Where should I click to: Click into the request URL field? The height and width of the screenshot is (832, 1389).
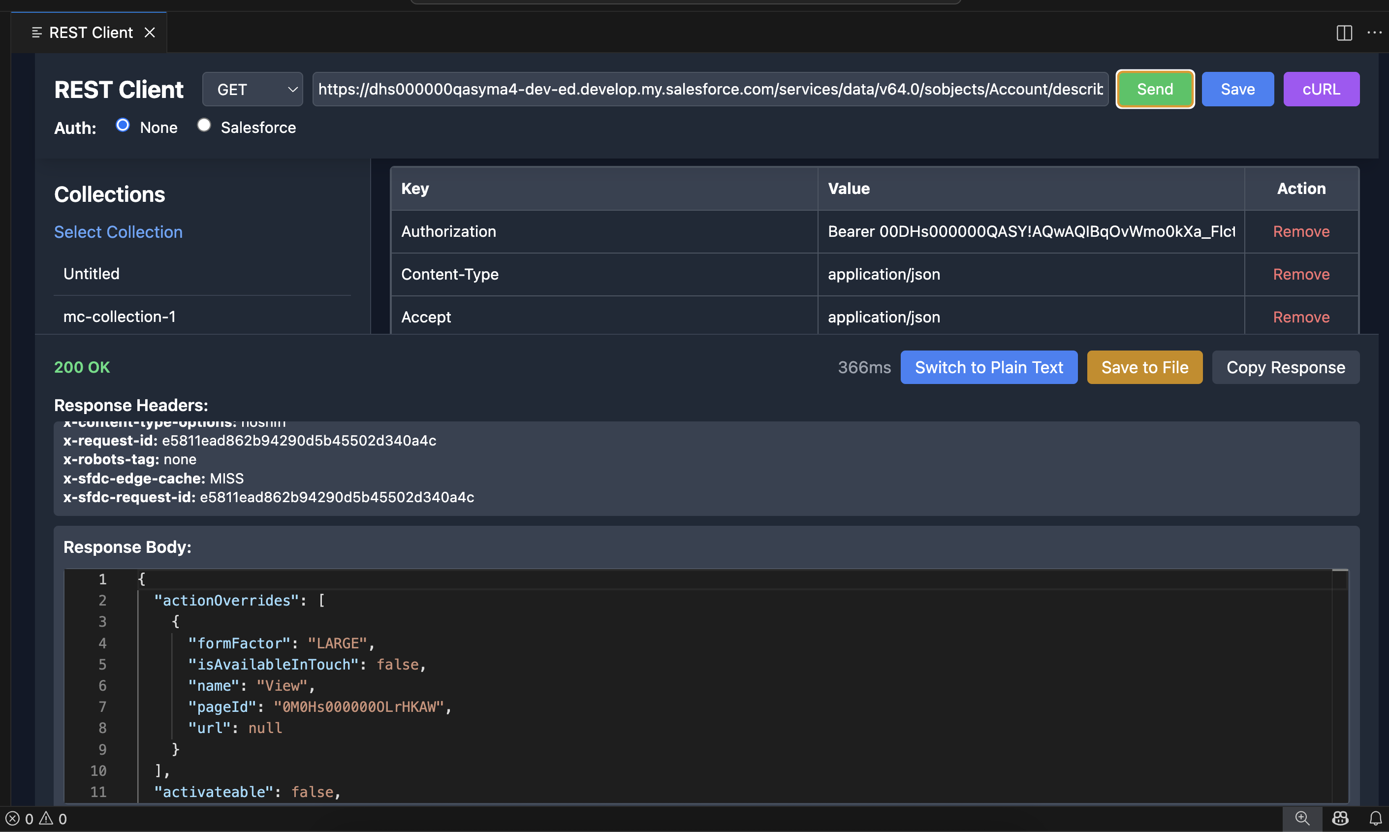coord(710,89)
